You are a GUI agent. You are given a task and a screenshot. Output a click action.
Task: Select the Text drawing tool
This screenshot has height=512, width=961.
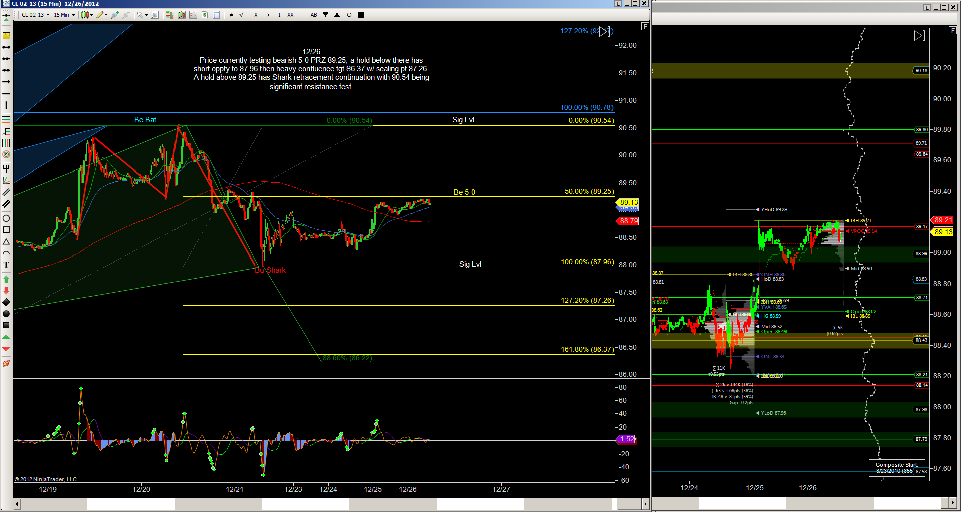click(6, 265)
